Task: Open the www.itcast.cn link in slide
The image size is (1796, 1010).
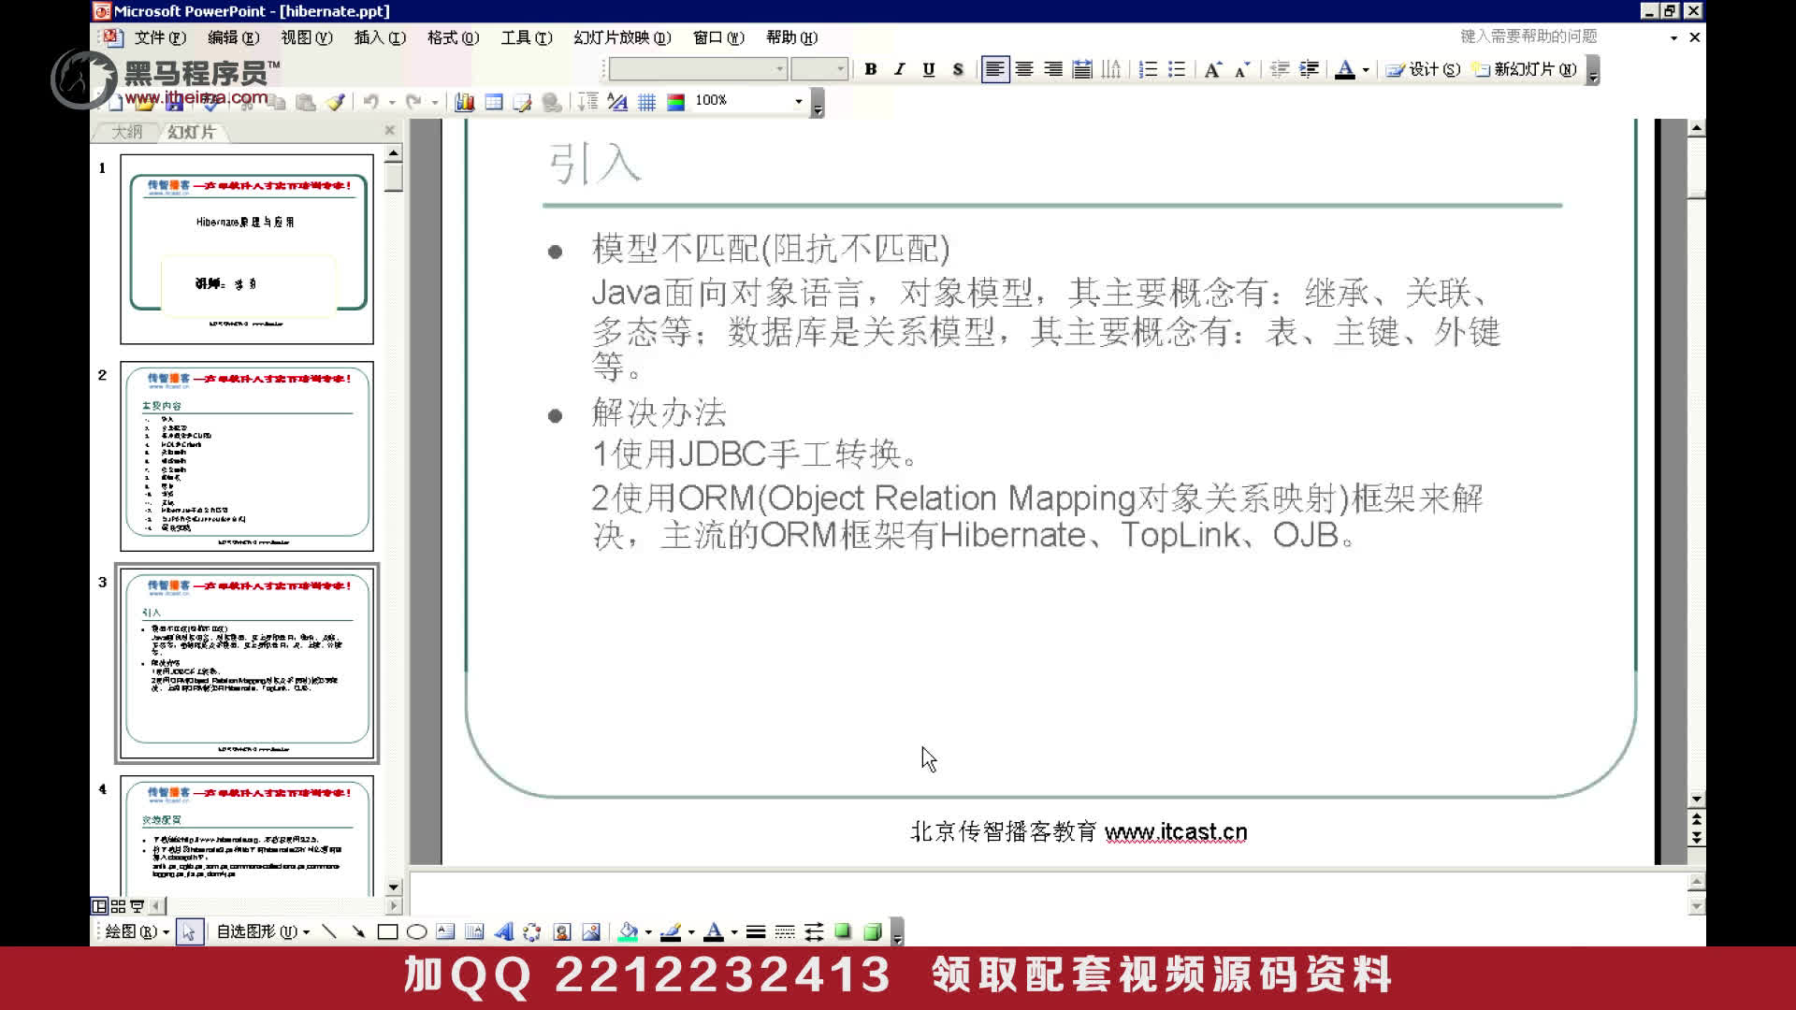Action: tap(1175, 831)
